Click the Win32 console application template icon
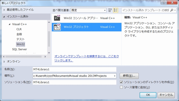179x101 pixels. (x=57, y=18)
